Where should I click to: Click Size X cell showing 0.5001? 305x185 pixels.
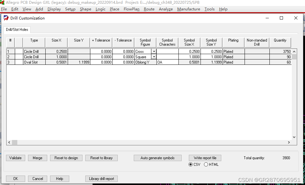57,62
